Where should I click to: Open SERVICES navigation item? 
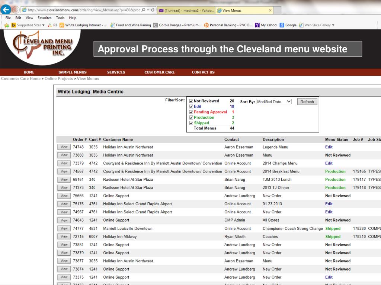tap(116, 72)
